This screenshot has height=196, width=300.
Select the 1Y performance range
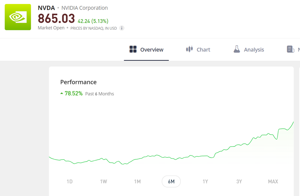[205, 181]
